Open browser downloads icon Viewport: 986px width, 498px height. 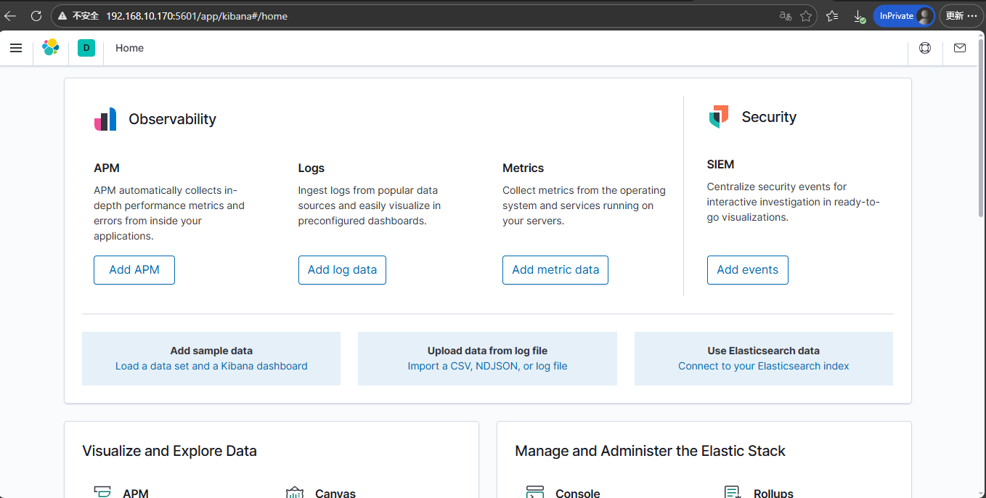tap(859, 16)
